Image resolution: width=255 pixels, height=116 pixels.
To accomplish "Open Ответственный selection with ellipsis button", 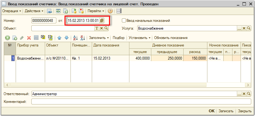I will click(x=239, y=94).
